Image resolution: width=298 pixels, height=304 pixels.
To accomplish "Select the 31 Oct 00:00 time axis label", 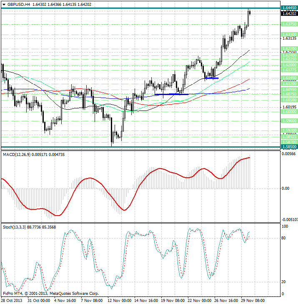I will coord(39,301).
